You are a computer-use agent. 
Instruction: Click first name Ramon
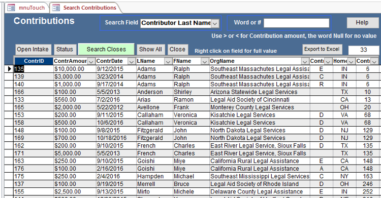coord(190,100)
